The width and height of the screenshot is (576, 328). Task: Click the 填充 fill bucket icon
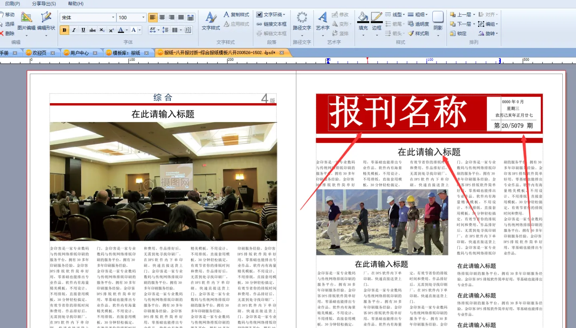coord(363,17)
